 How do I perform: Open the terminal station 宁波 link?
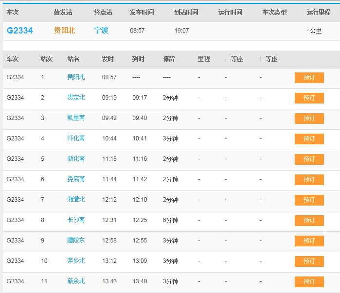[x=101, y=31]
